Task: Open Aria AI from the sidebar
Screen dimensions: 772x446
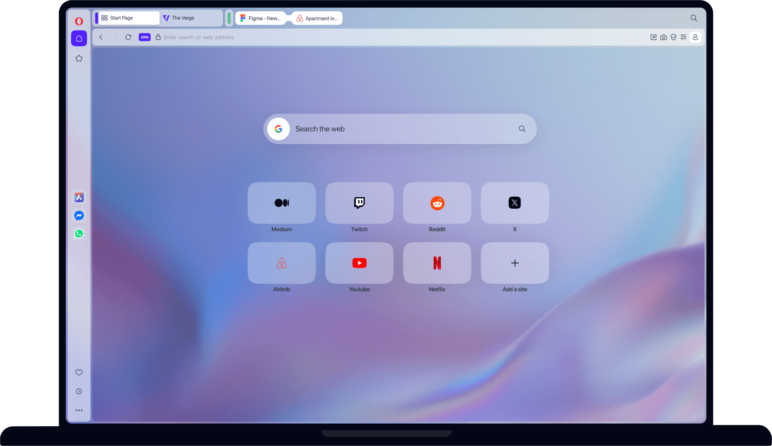Action: pyautogui.click(x=79, y=197)
